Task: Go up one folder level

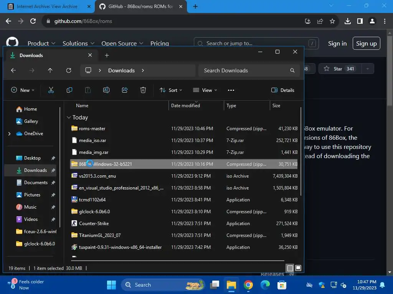Action: [50, 70]
